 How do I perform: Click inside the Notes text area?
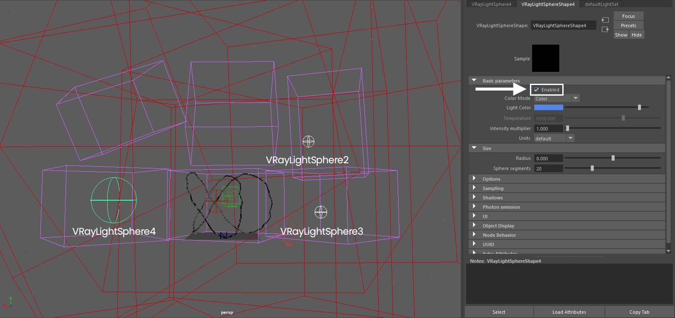569,284
